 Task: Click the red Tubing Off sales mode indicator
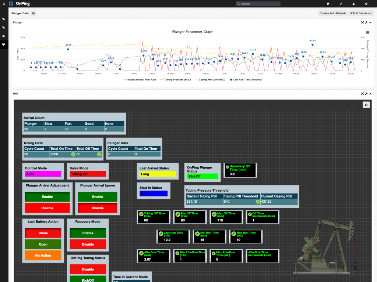88,174
